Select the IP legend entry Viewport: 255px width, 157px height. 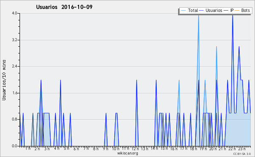[229, 10]
